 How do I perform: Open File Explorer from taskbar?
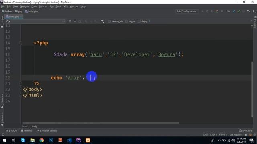(x=32, y=140)
